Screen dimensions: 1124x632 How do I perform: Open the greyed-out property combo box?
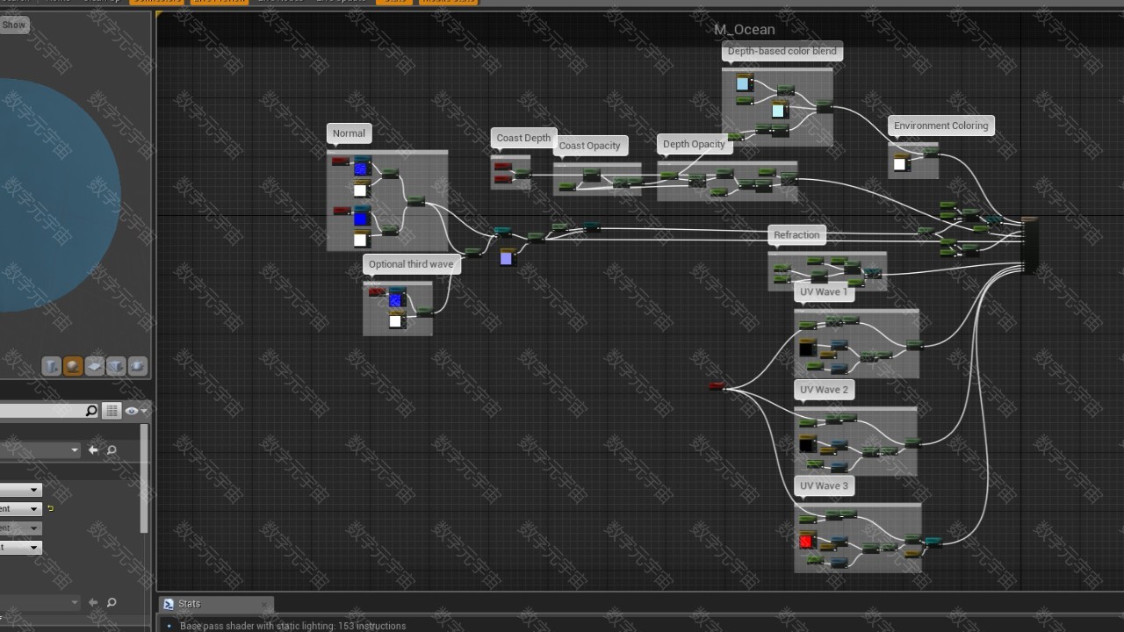click(21, 528)
